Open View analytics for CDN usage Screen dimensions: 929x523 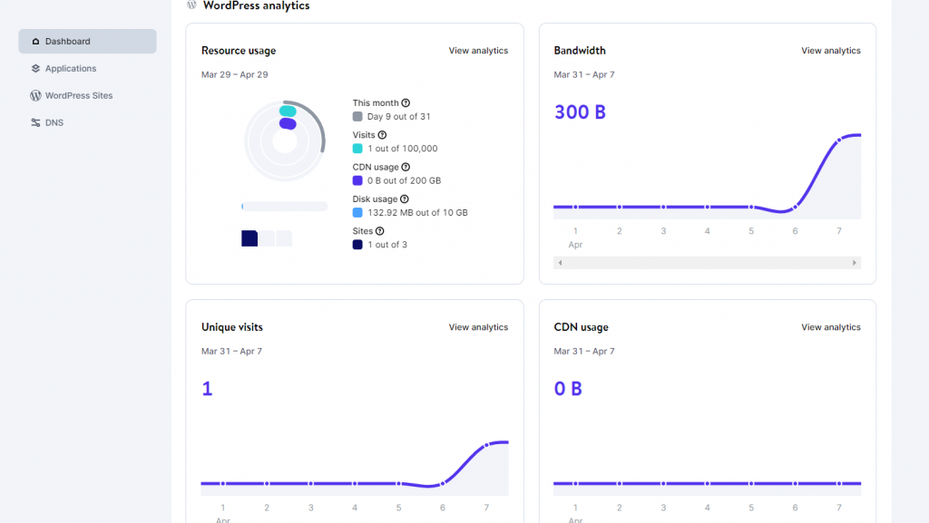[x=831, y=327]
